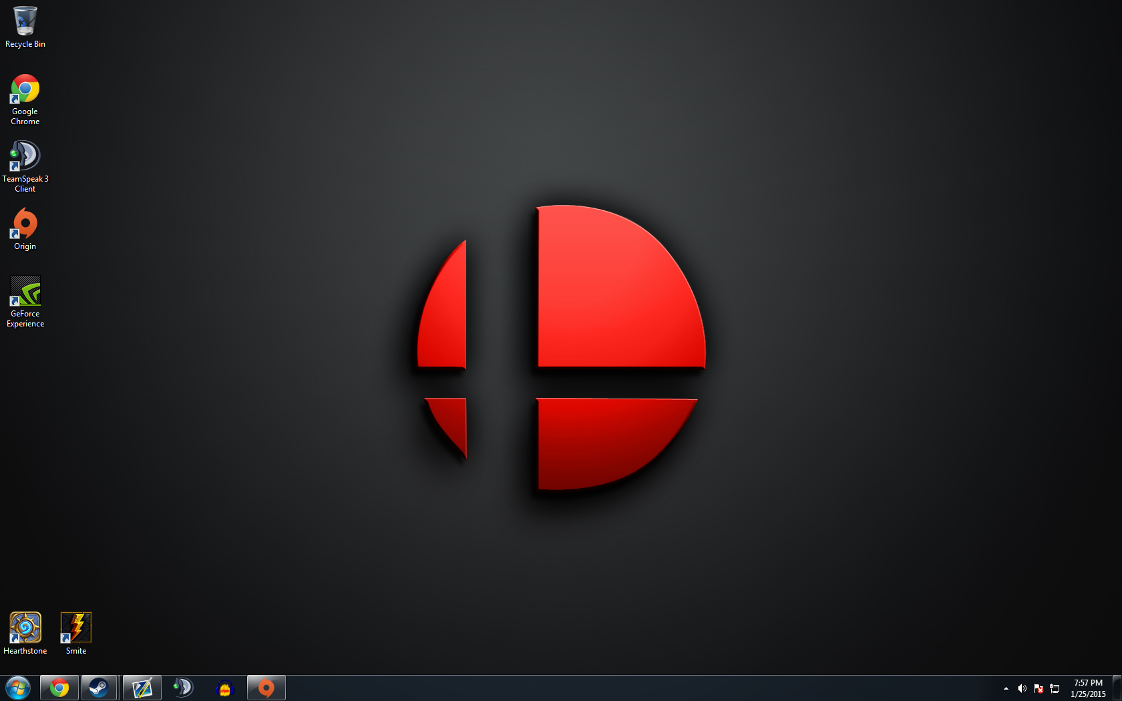1122x701 pixels.
Task: Show hidden system tray icons
Action: (x=1006, y=688)
